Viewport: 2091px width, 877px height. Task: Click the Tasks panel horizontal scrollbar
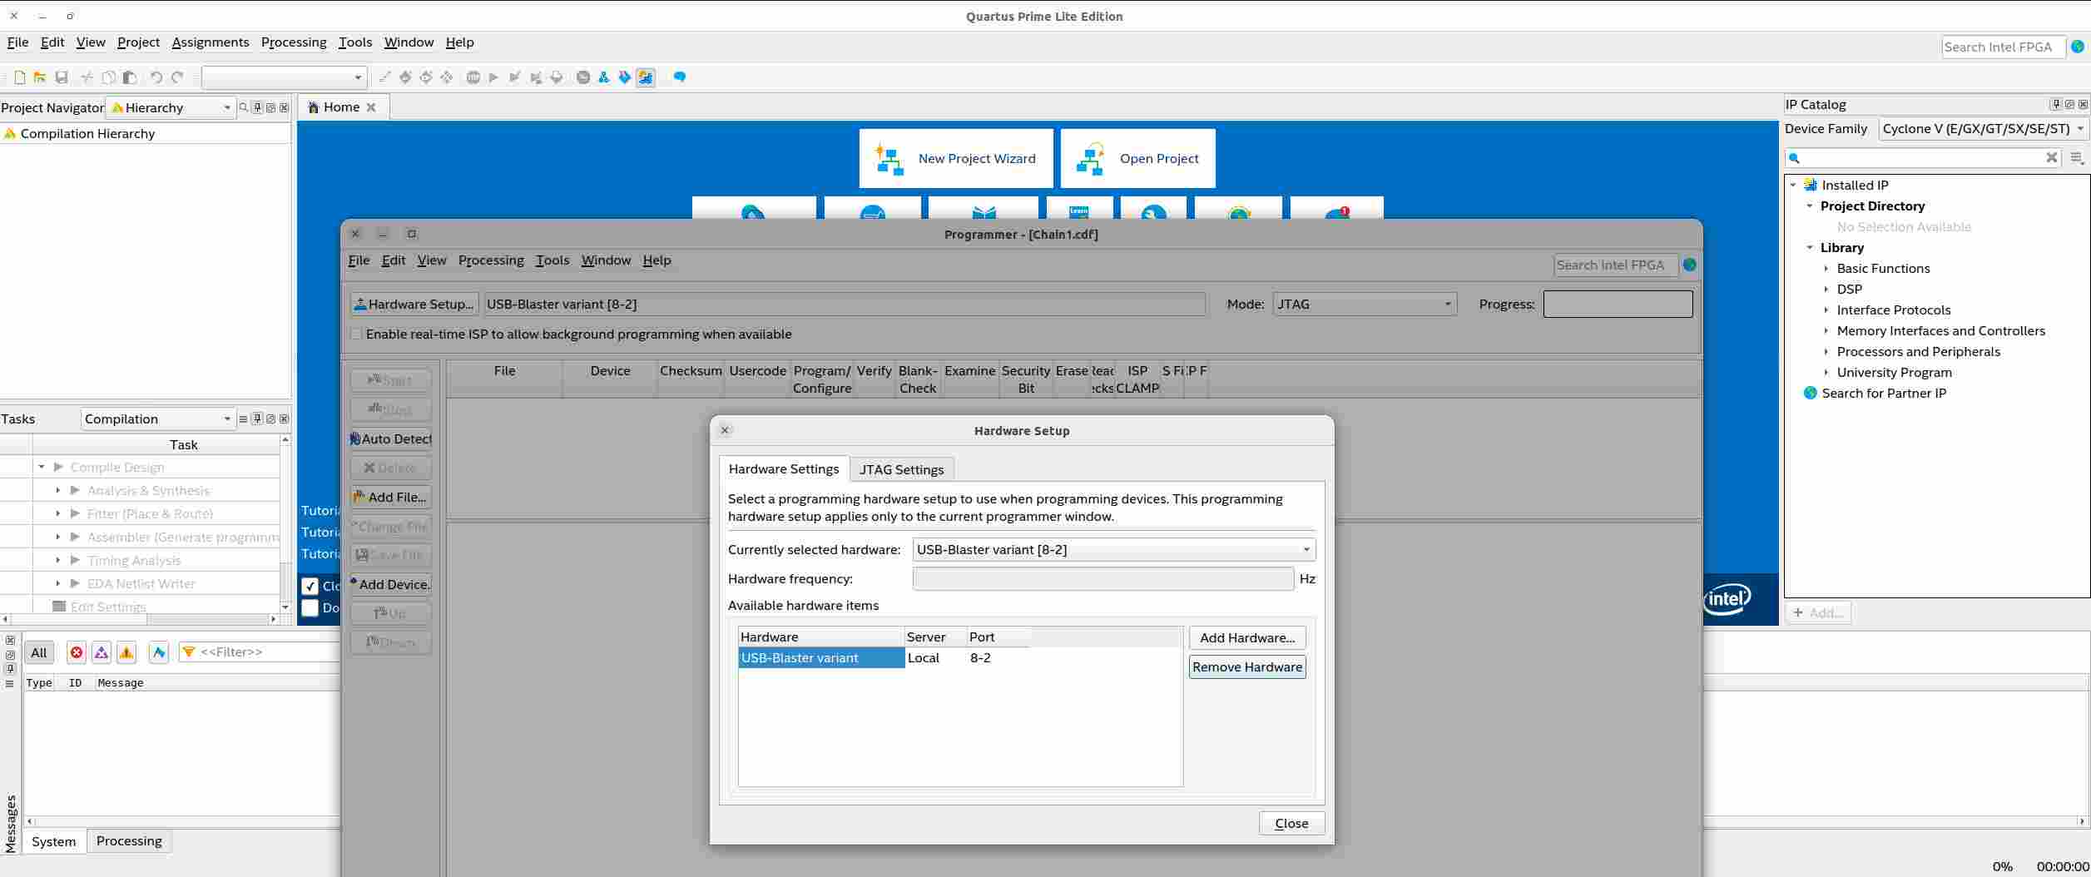click(140, 619)
